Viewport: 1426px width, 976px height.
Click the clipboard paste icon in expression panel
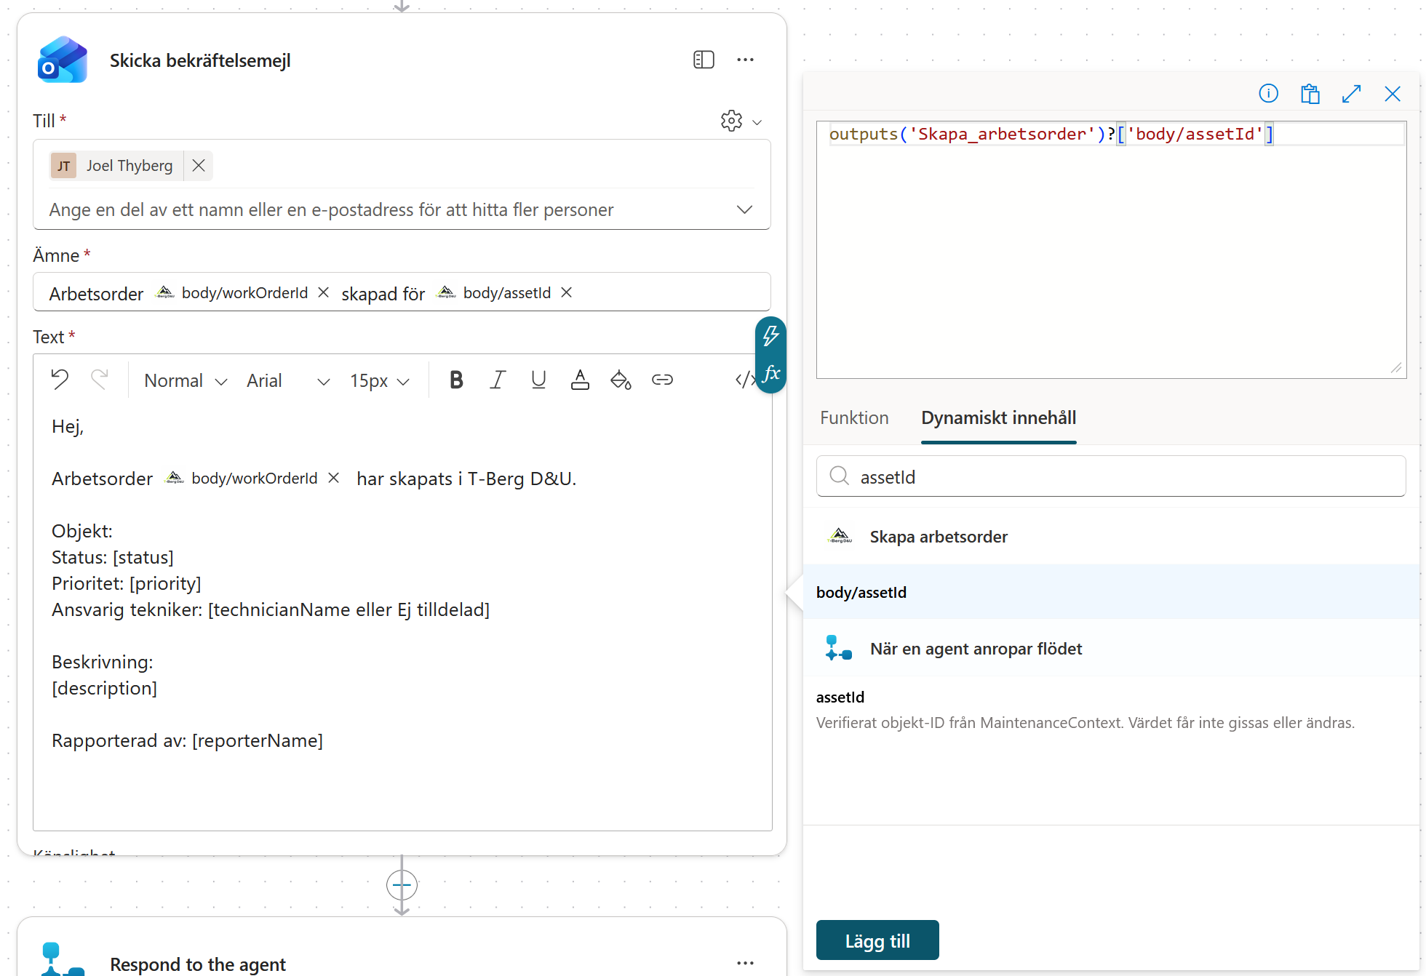[x=1310, y=94]
